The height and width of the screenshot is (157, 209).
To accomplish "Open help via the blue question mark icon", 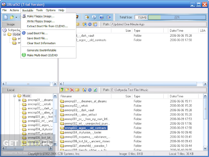I will tap(101, 17).
